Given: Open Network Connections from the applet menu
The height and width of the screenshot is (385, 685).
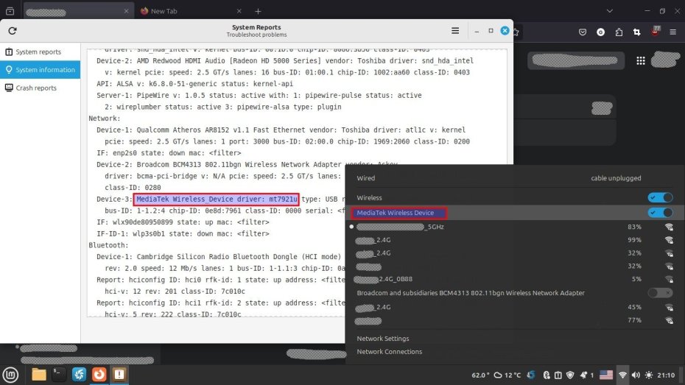Looking at the screenshot, I should click(x=389, y=351).
